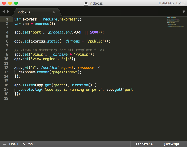187x147 pixels.
Task: Click the UNREGISTERED label in title bar
Action: [x=172, y=3]
